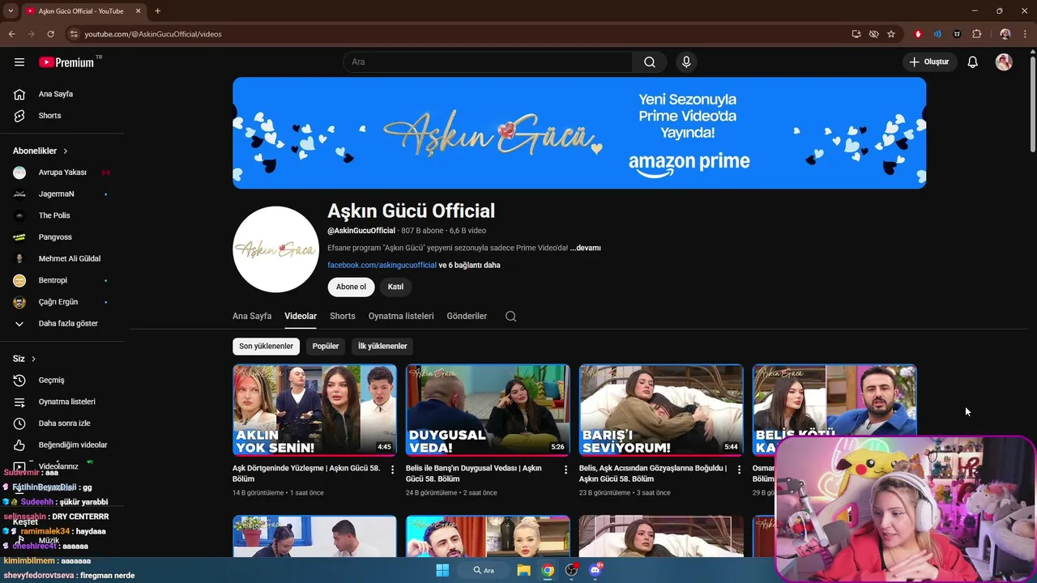This screenshot has width=1037, height=583.
Task: Expand channel description with ...devamı
Action: [x=585, y=248]
